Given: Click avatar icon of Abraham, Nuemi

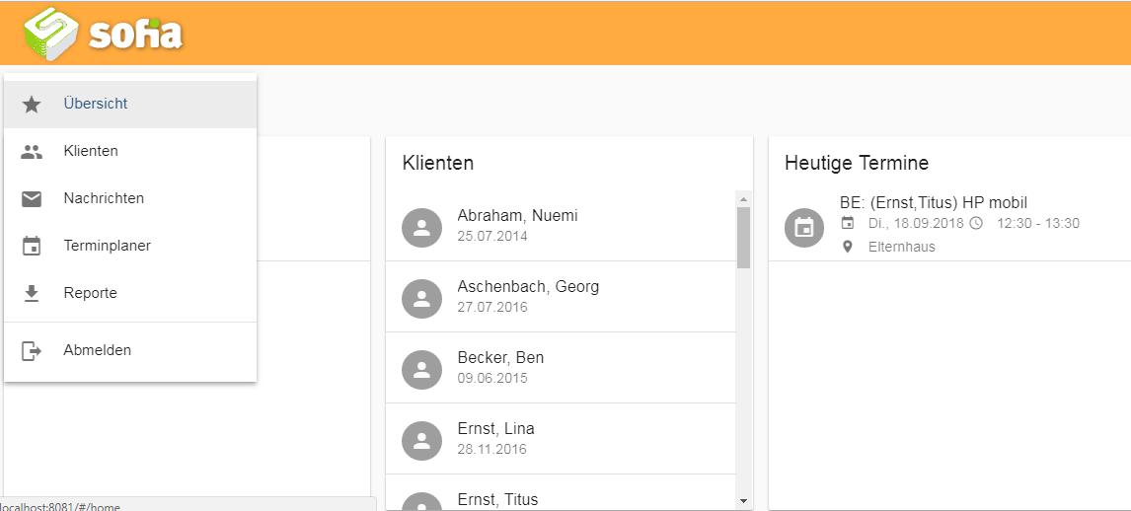Looking at the screenshot, I should 421,227.
